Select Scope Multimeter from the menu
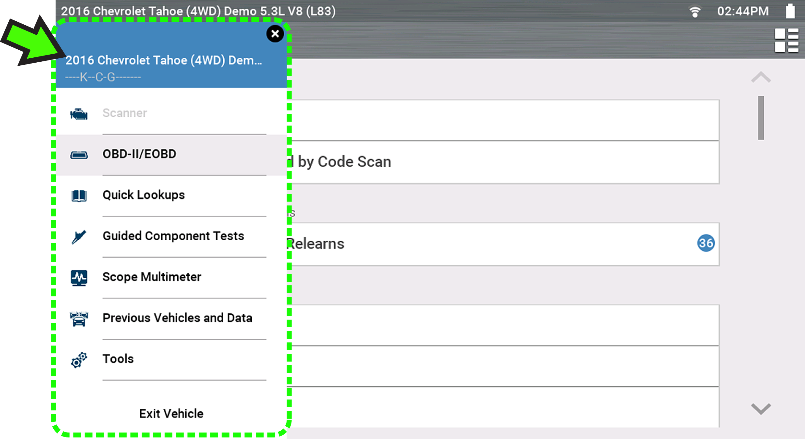805x439 pixels. [151, 277]
